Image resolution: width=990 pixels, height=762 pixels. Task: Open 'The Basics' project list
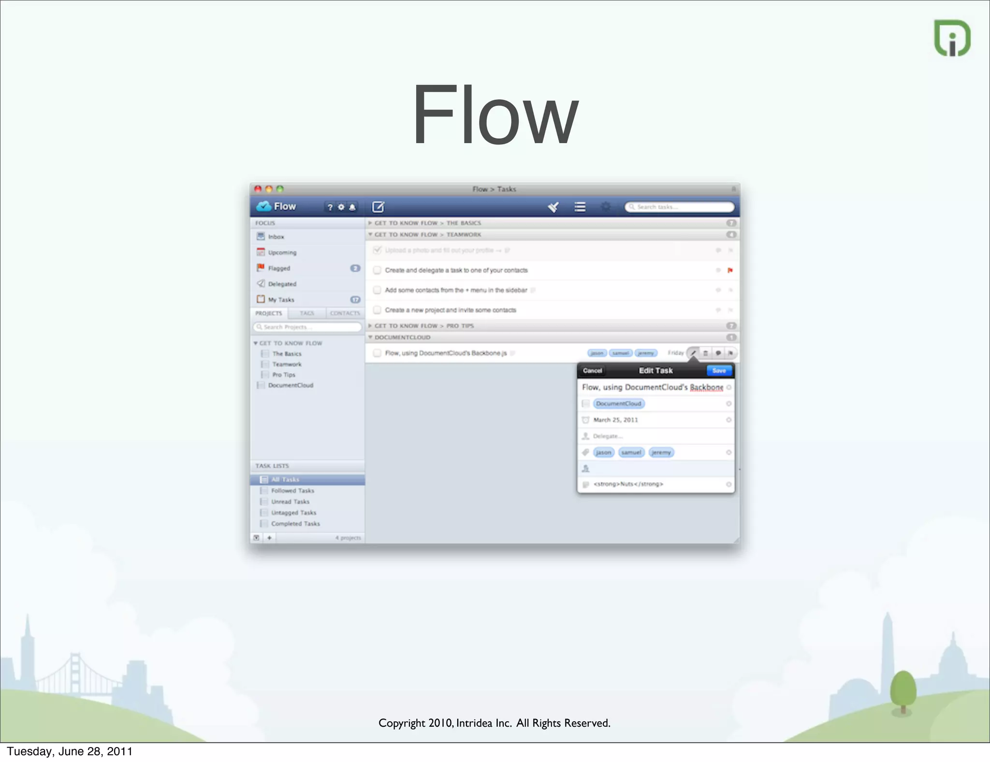287,354
